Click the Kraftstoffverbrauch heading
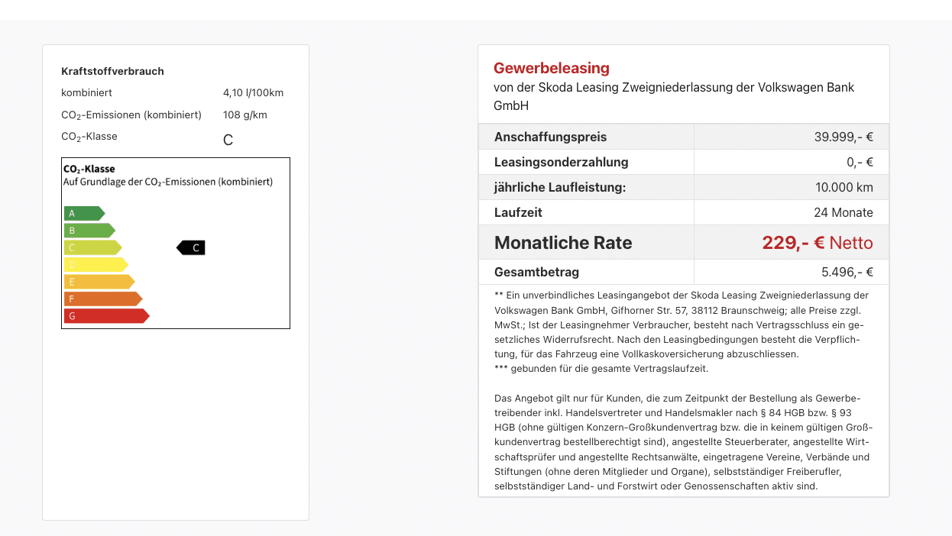This screenshot has height=536, width=952. click(112, 71)
